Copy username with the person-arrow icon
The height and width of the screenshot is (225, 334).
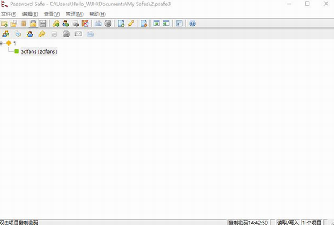click(66, 23)
